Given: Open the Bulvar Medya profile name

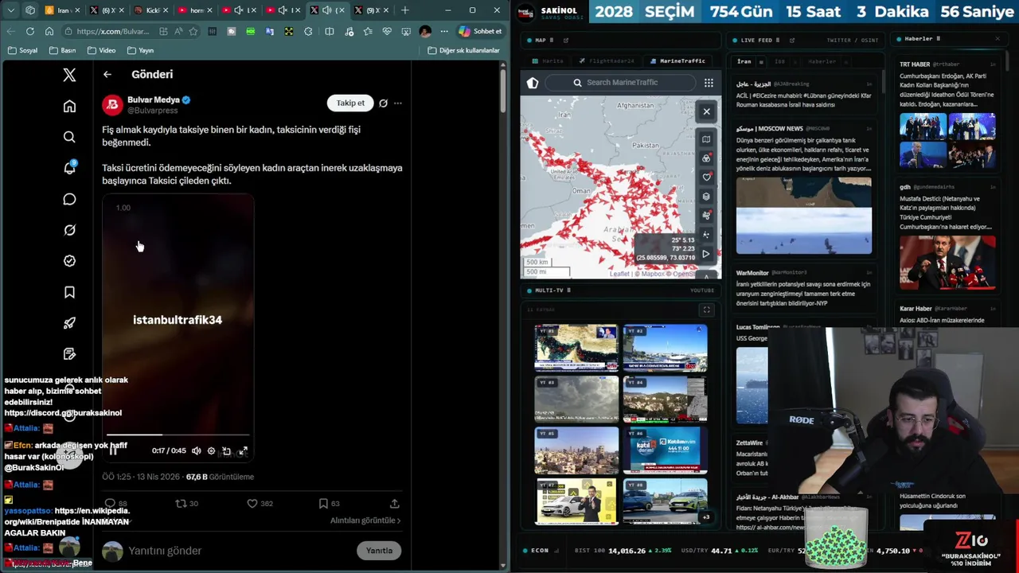Looking at the screenshot, I should tap(154, 100).
